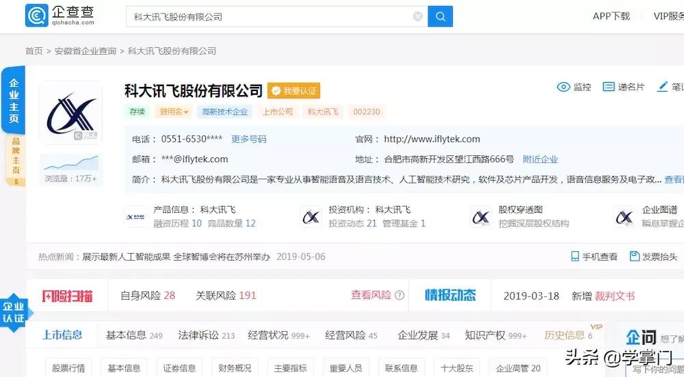The height and width of the screenshot is (377, 684).
Task: Expand the 曾用名 dropdown
Action: pos(174,112)
